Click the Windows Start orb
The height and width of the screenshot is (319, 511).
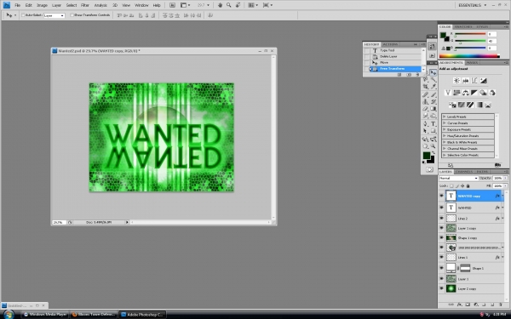click(x=9, y=315)
